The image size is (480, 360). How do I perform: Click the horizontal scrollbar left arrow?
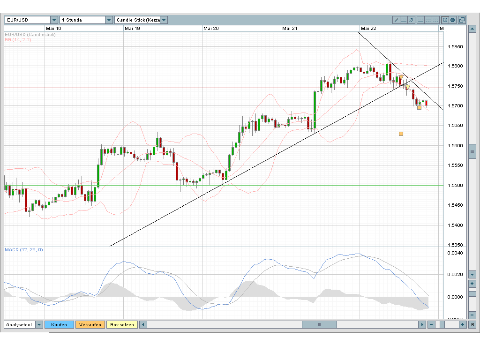tap(143, 324)
